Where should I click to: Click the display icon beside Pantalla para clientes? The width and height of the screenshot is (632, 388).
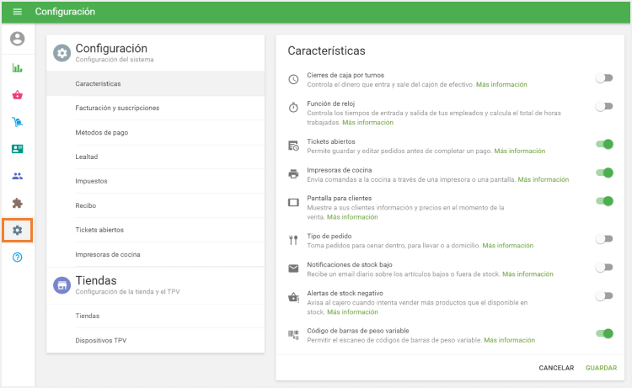293,203
